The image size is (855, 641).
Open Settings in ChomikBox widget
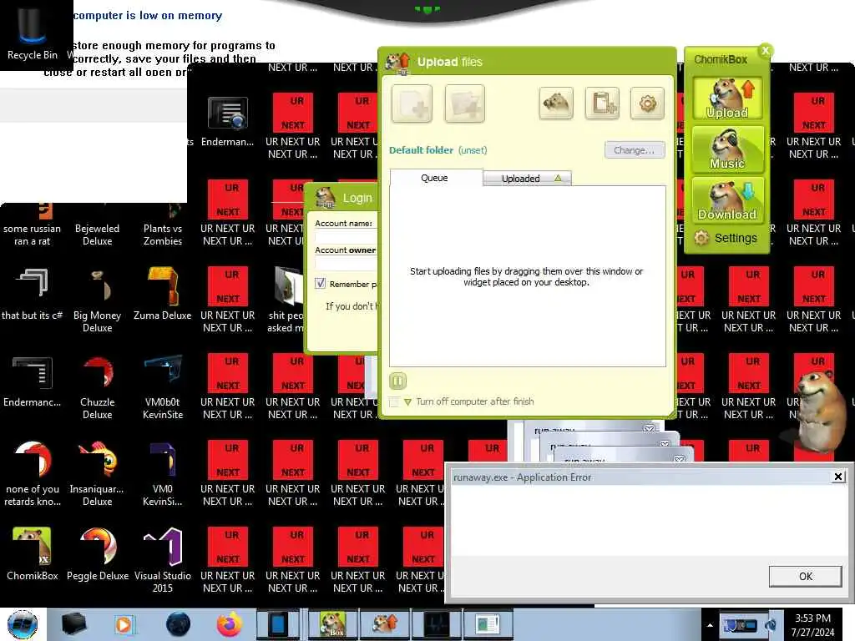(x=726, y=238)
